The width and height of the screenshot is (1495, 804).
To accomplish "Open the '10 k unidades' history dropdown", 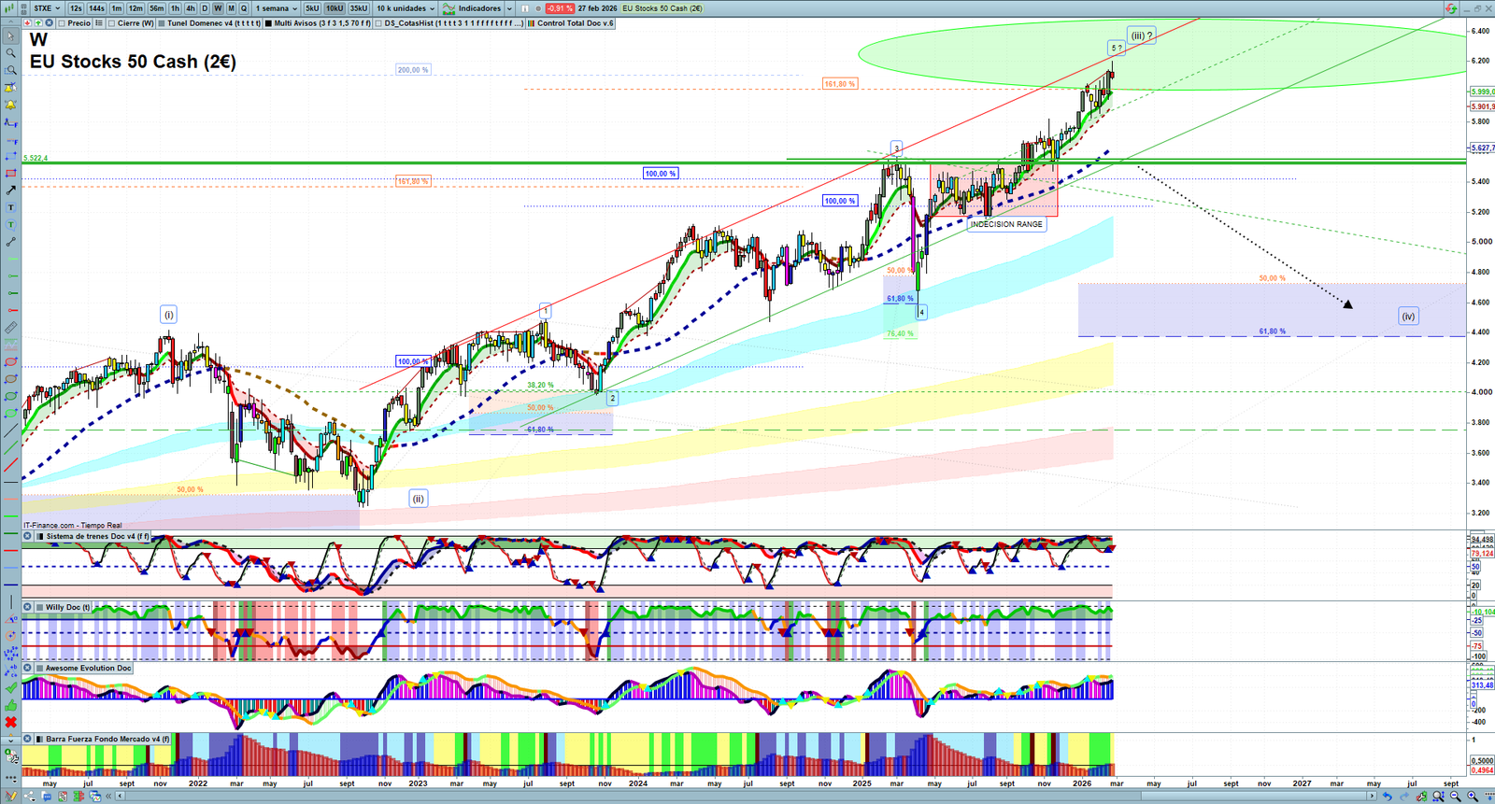I will click(x=406, y=8).
